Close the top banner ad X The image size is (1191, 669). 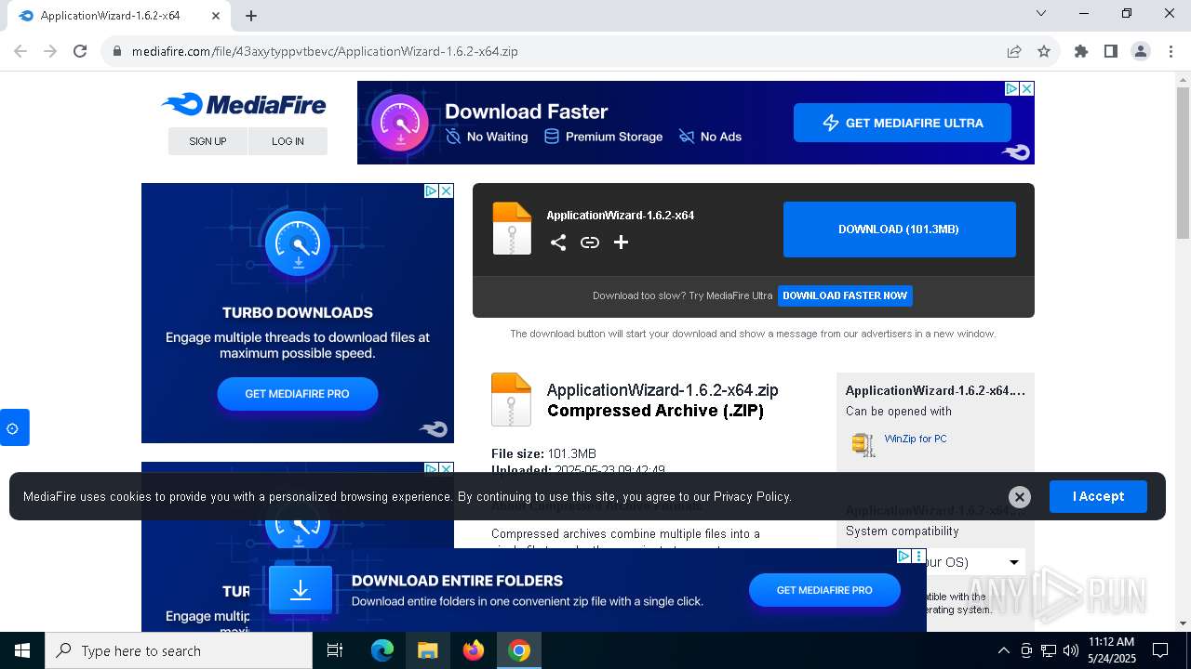1026,89
